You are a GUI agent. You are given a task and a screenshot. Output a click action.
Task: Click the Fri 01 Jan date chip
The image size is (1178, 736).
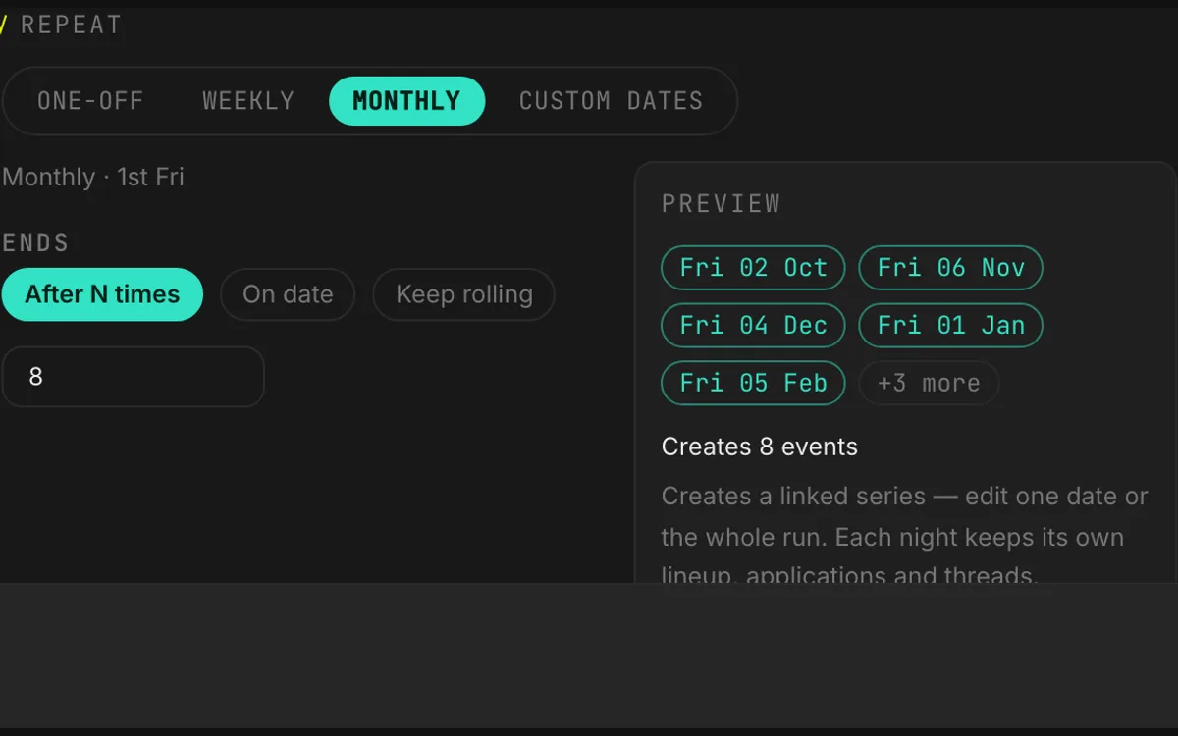950,326
